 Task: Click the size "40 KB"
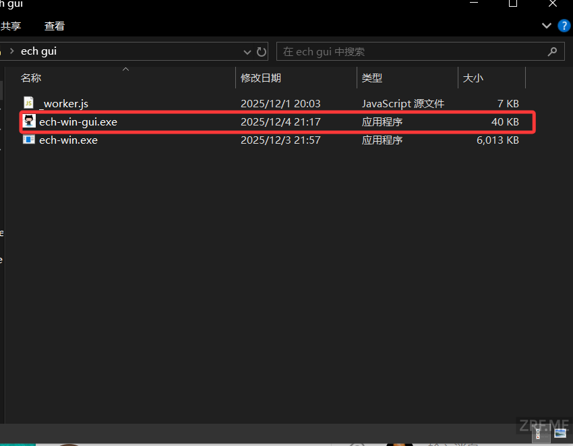point(505,122)
